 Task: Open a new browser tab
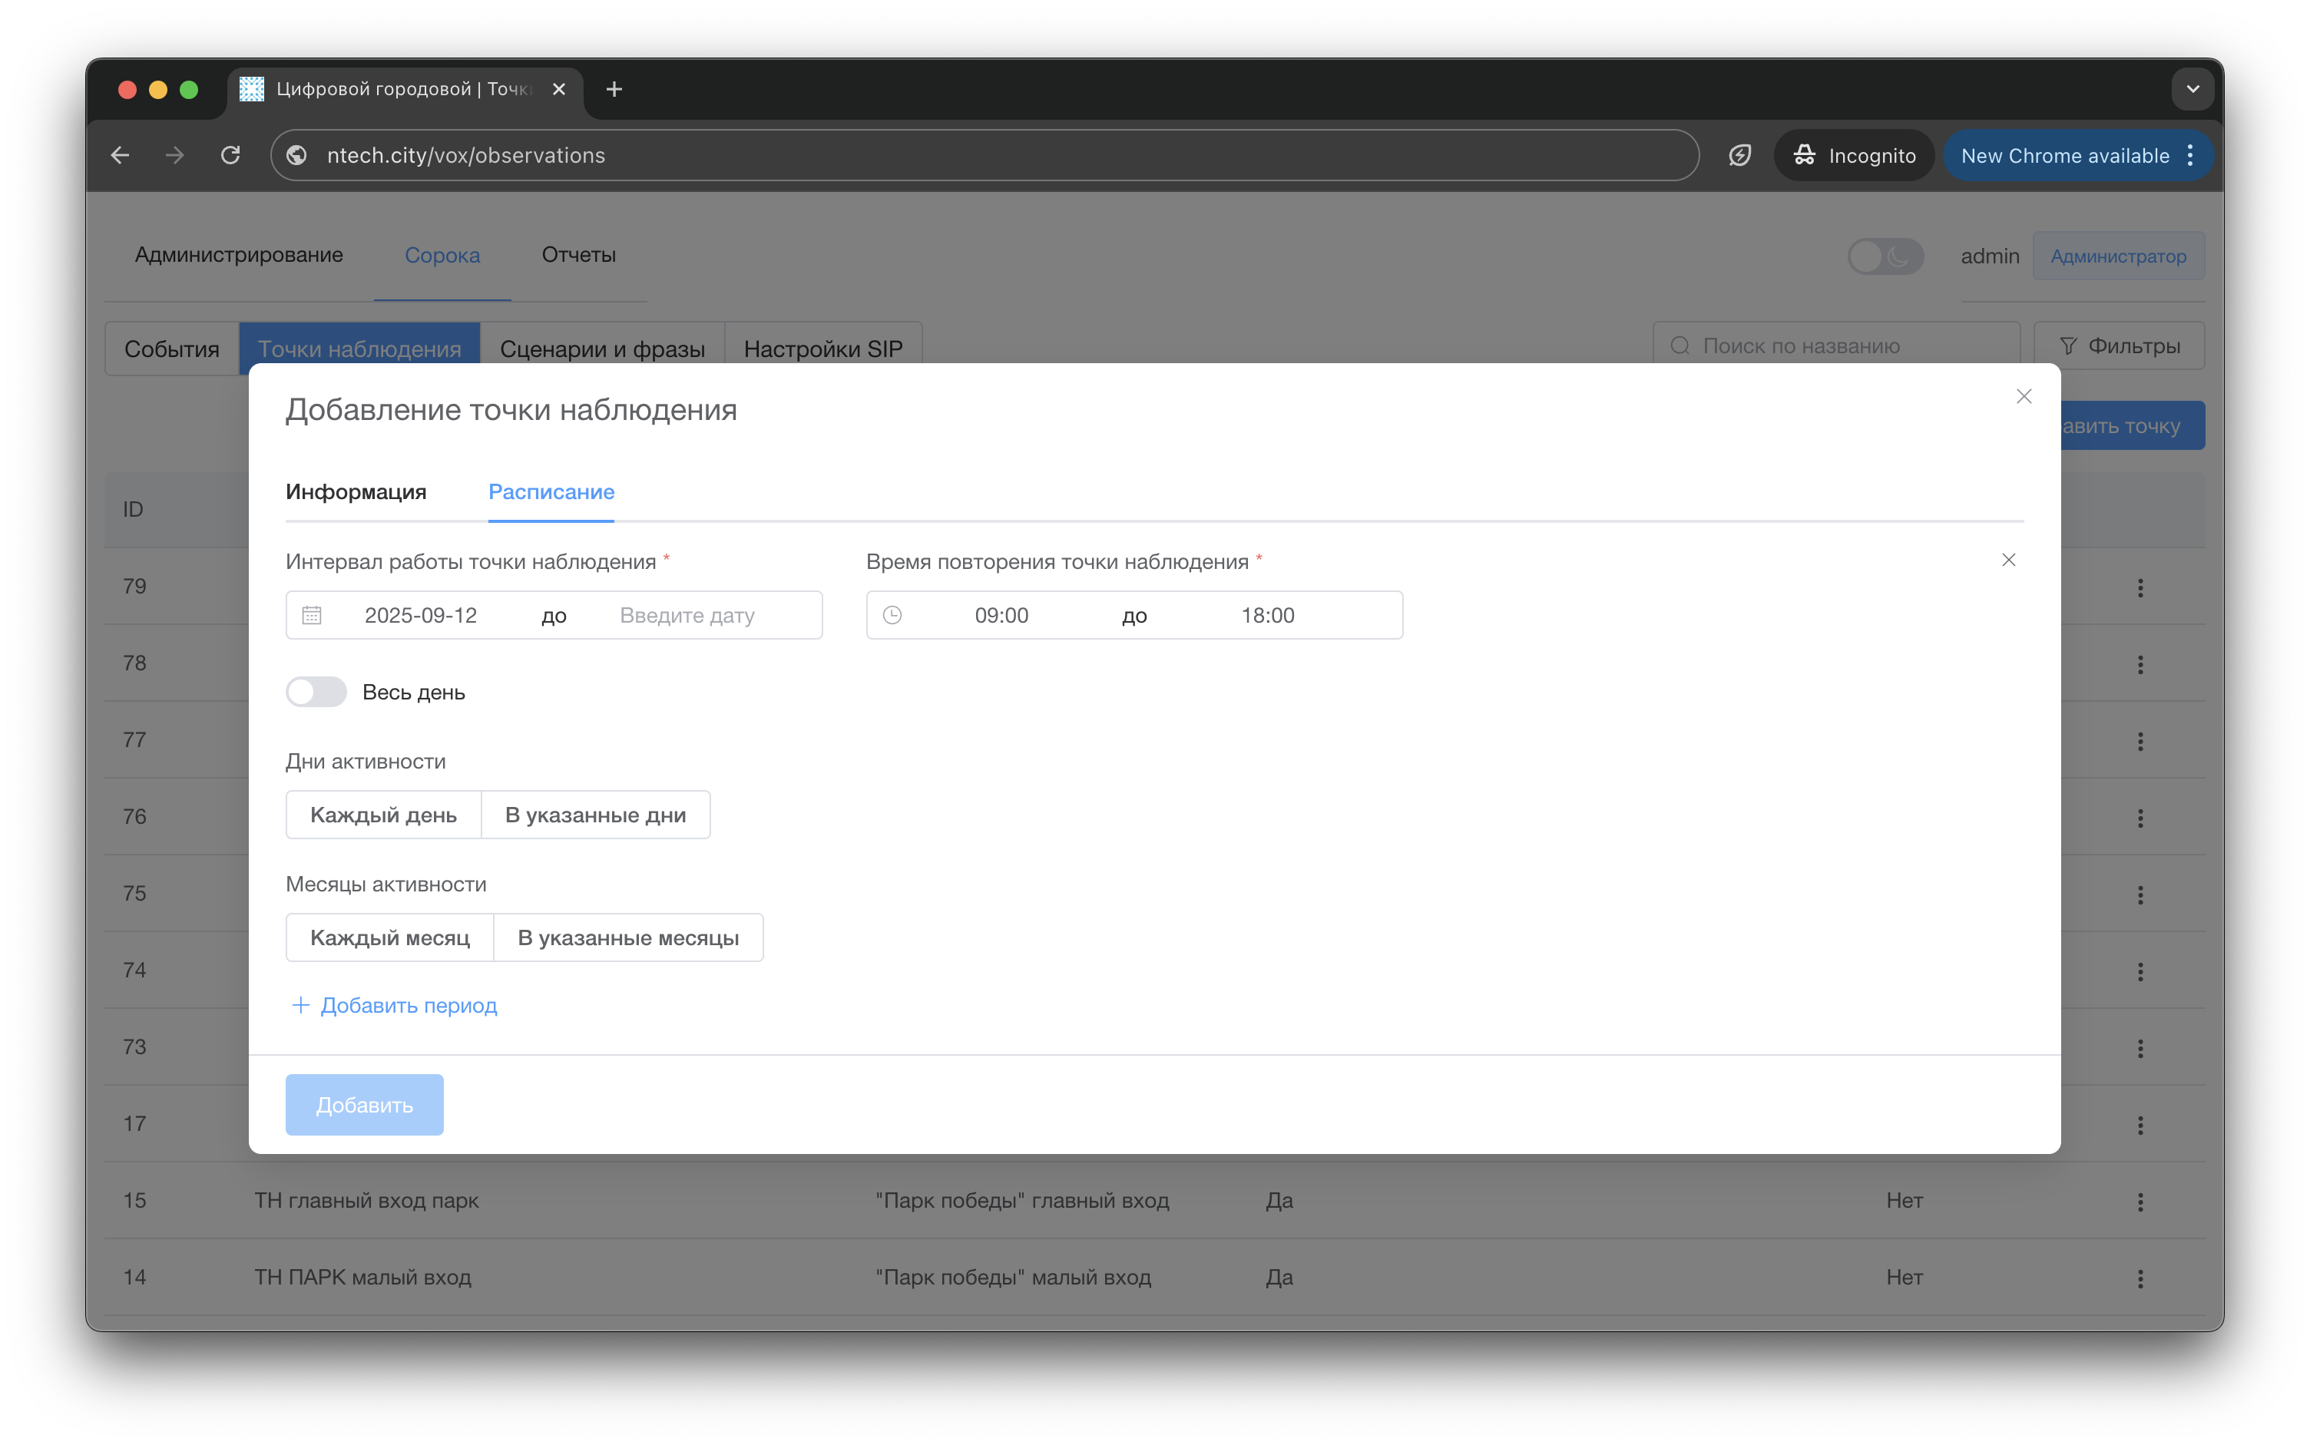[x=614, y=89]
